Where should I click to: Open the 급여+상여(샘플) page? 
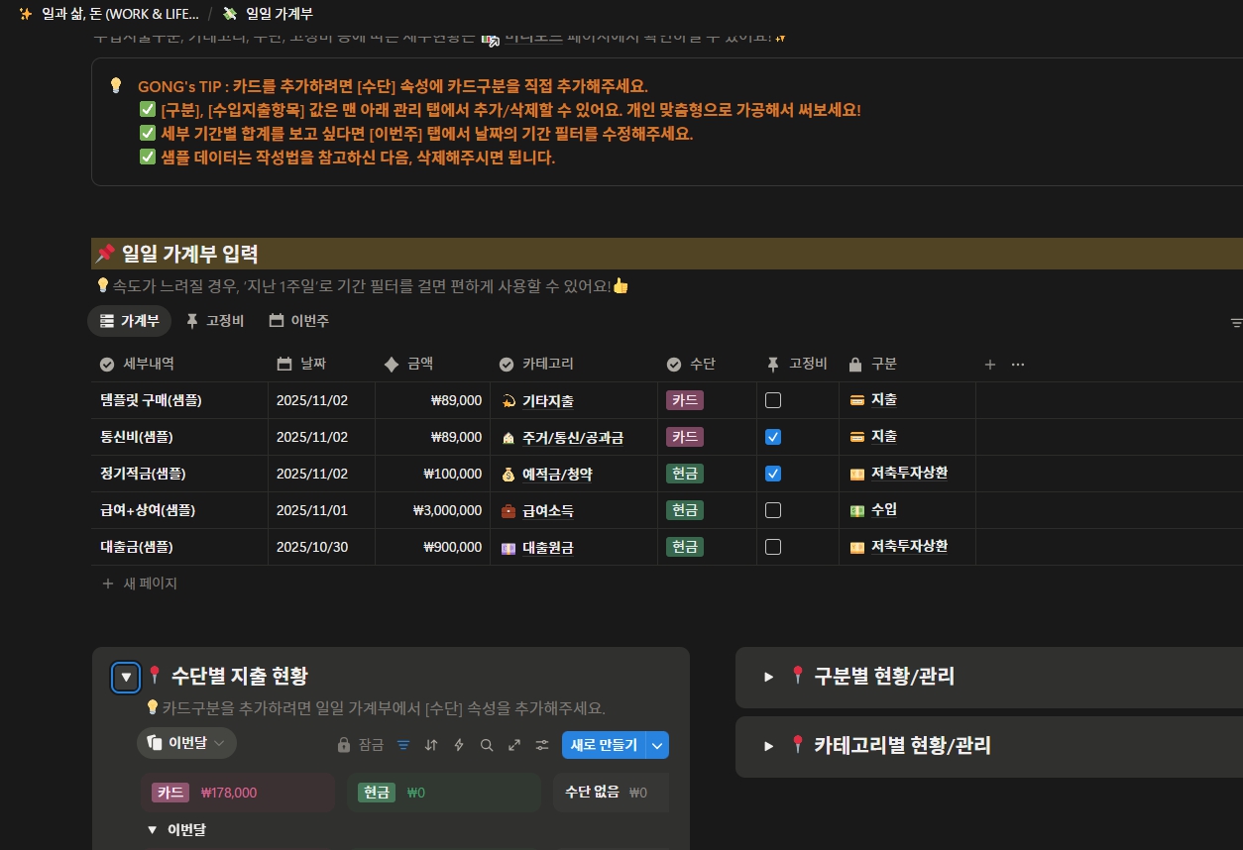pyautogui.click(x=147, y=510)
